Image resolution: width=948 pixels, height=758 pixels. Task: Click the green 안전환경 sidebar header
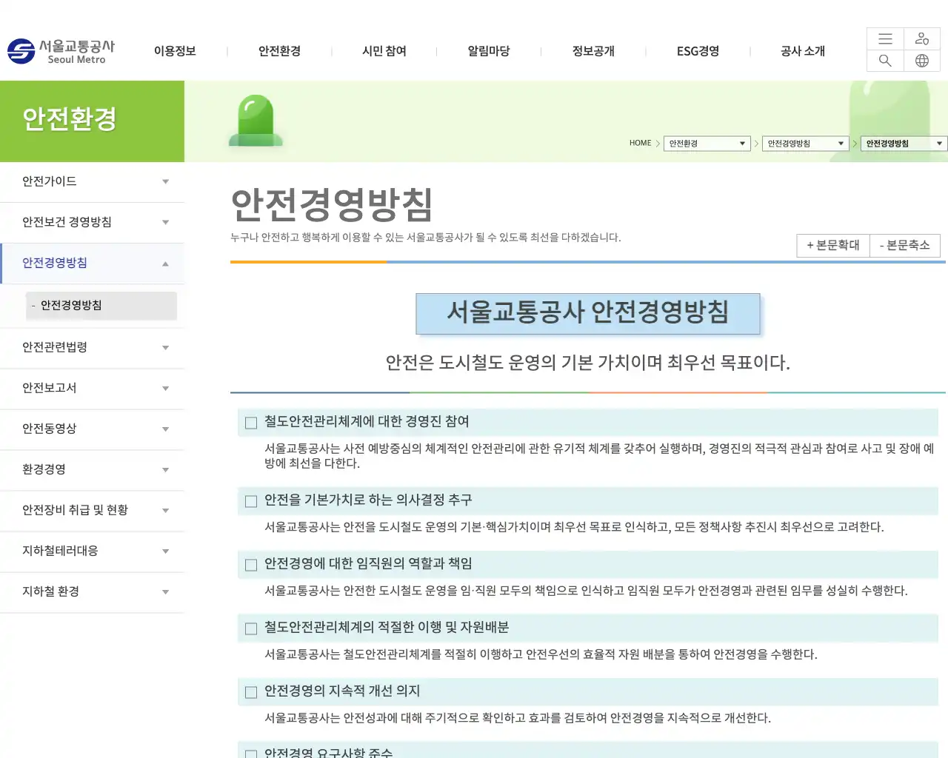(x=92, y=121)
